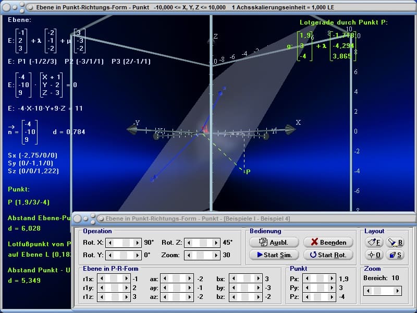Increase r1x using its right arrow
This screenshot has width=417, height=313.
pos(127,279)
